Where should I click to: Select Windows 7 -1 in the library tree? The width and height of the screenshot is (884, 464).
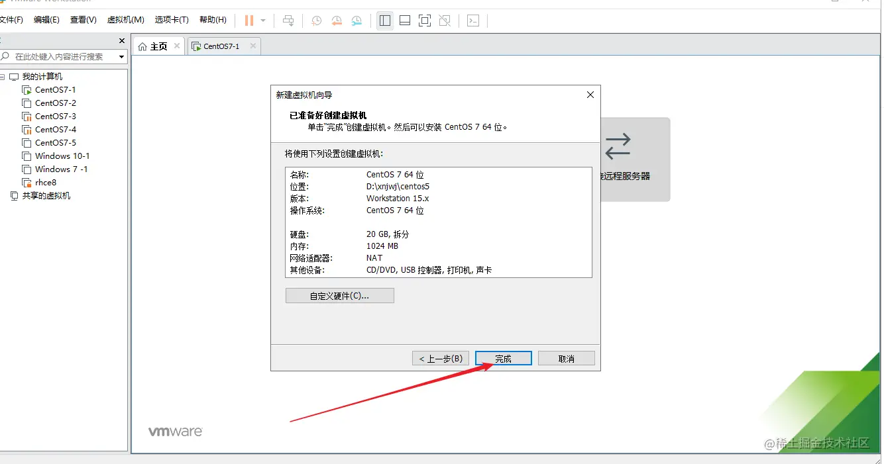(x=61, y=169)
